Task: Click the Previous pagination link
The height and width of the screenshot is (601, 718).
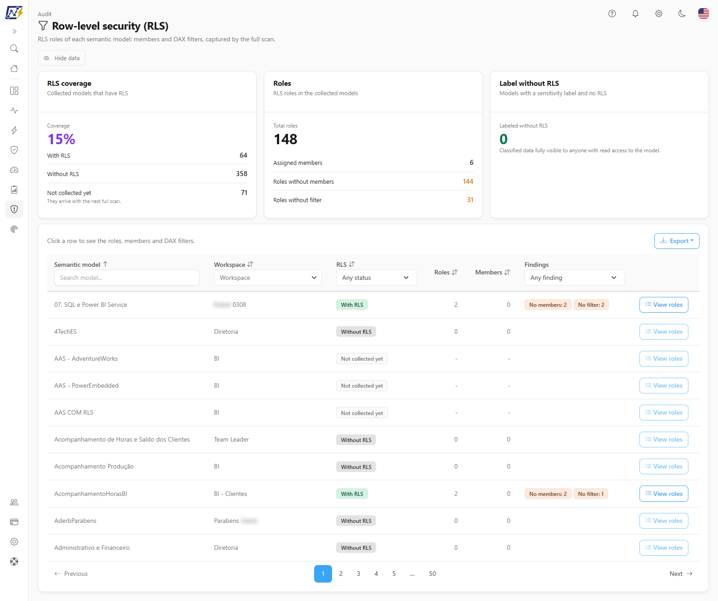Action: point(71,574)
